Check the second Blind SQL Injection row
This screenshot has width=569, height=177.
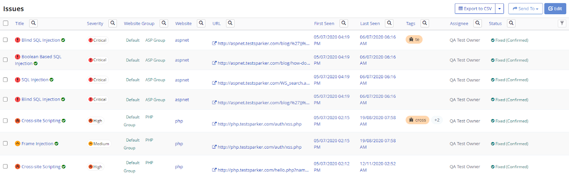pos(5,99)
